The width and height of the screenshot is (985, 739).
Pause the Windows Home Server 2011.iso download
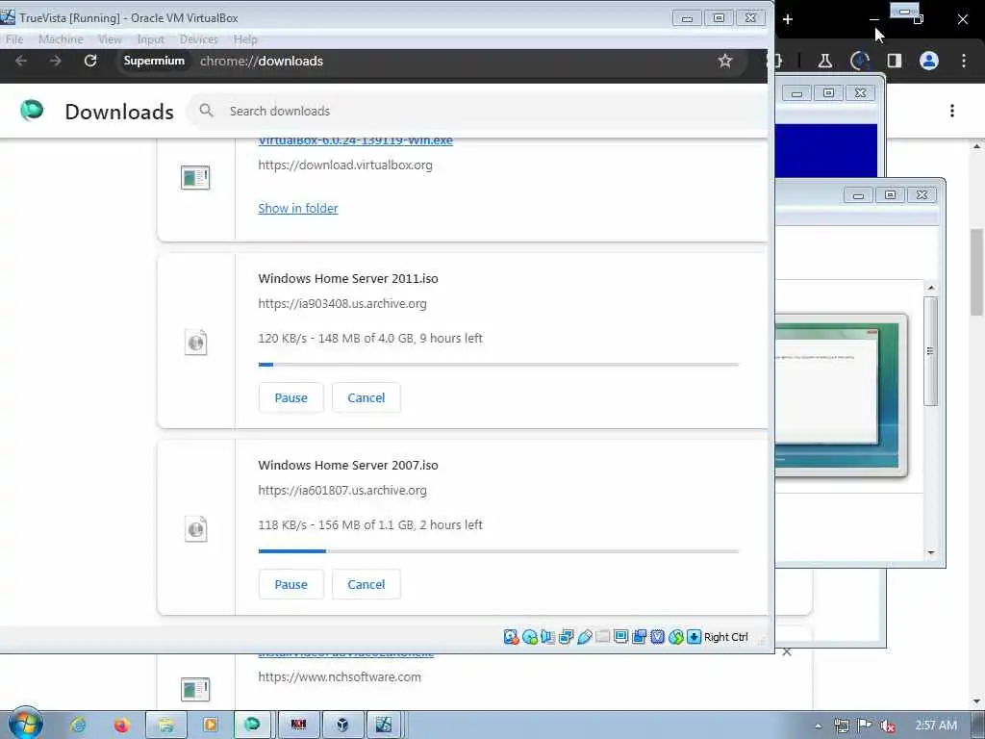[290, 397]
